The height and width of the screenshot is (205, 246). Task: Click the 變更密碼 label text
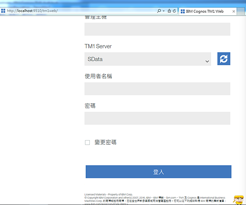pos(105,142)
